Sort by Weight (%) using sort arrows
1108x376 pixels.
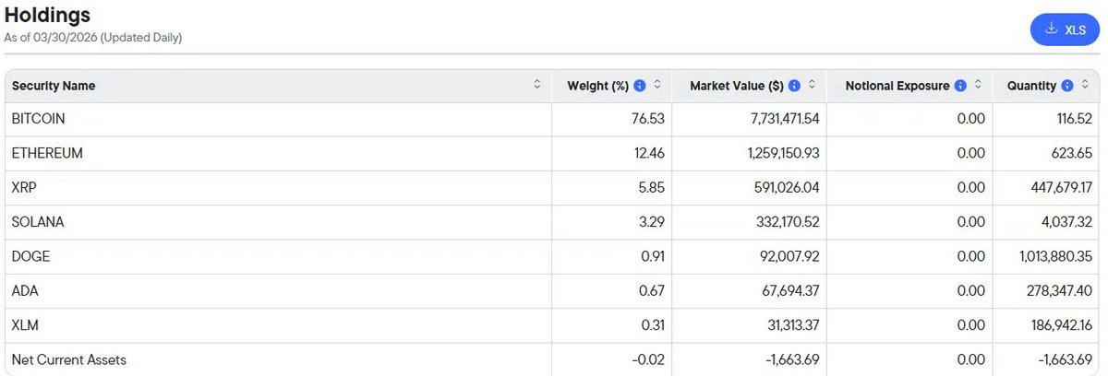[657, 85]
